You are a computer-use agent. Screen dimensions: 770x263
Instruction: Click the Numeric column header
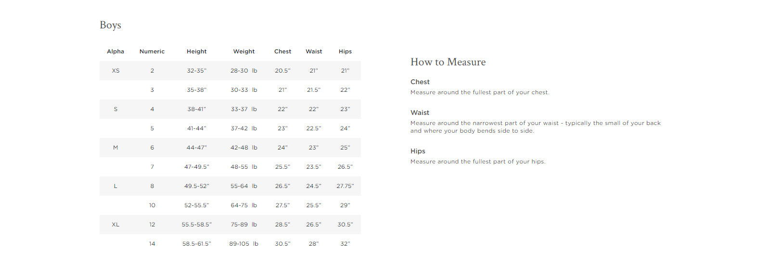click(152, 51)
